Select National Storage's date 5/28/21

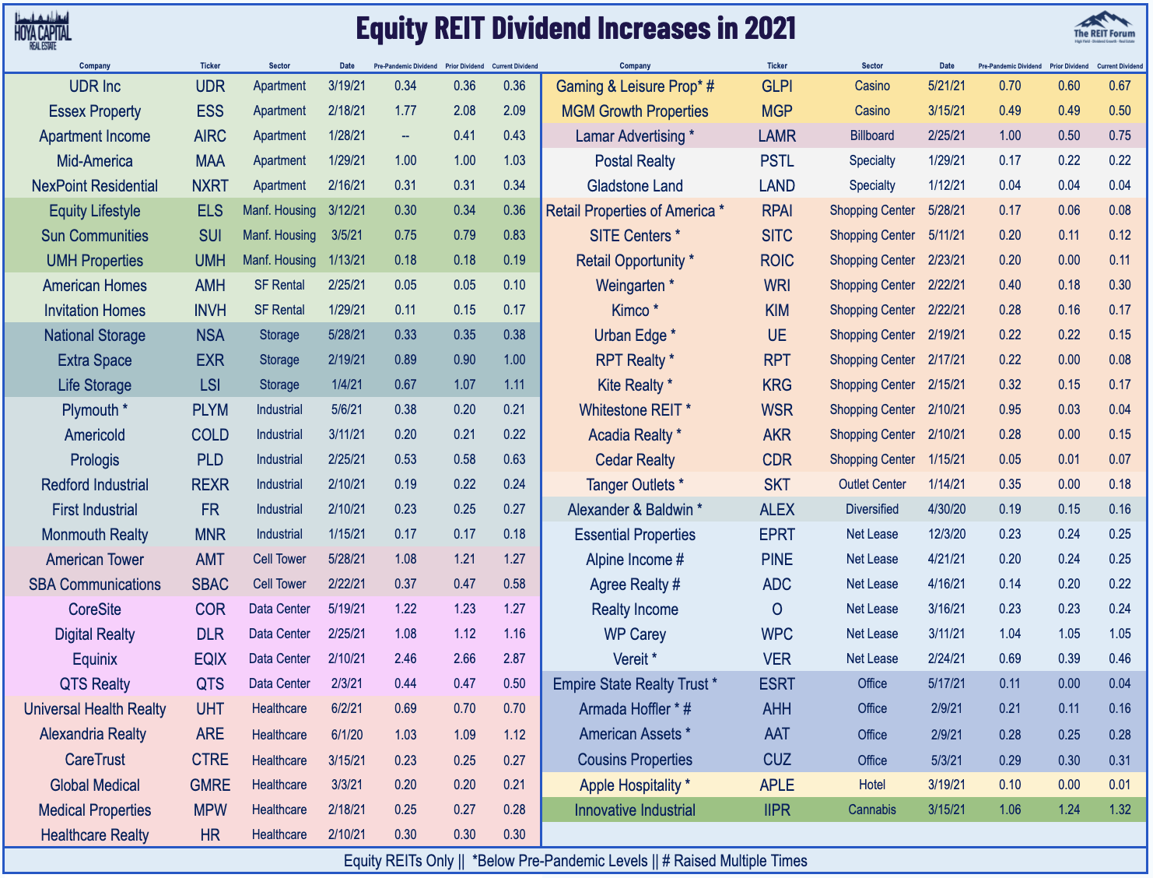click(347, 335)
